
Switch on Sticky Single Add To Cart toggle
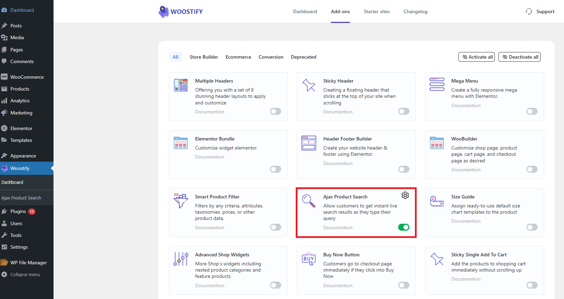click(x=532, y=285)
